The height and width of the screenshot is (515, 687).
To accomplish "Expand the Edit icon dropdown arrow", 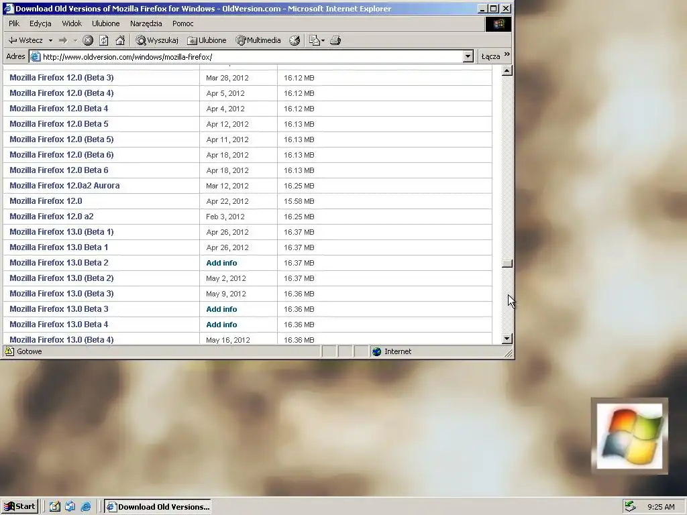I will [323, 41].
